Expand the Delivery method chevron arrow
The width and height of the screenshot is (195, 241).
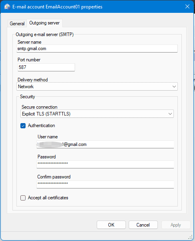(x=174, y=87)
